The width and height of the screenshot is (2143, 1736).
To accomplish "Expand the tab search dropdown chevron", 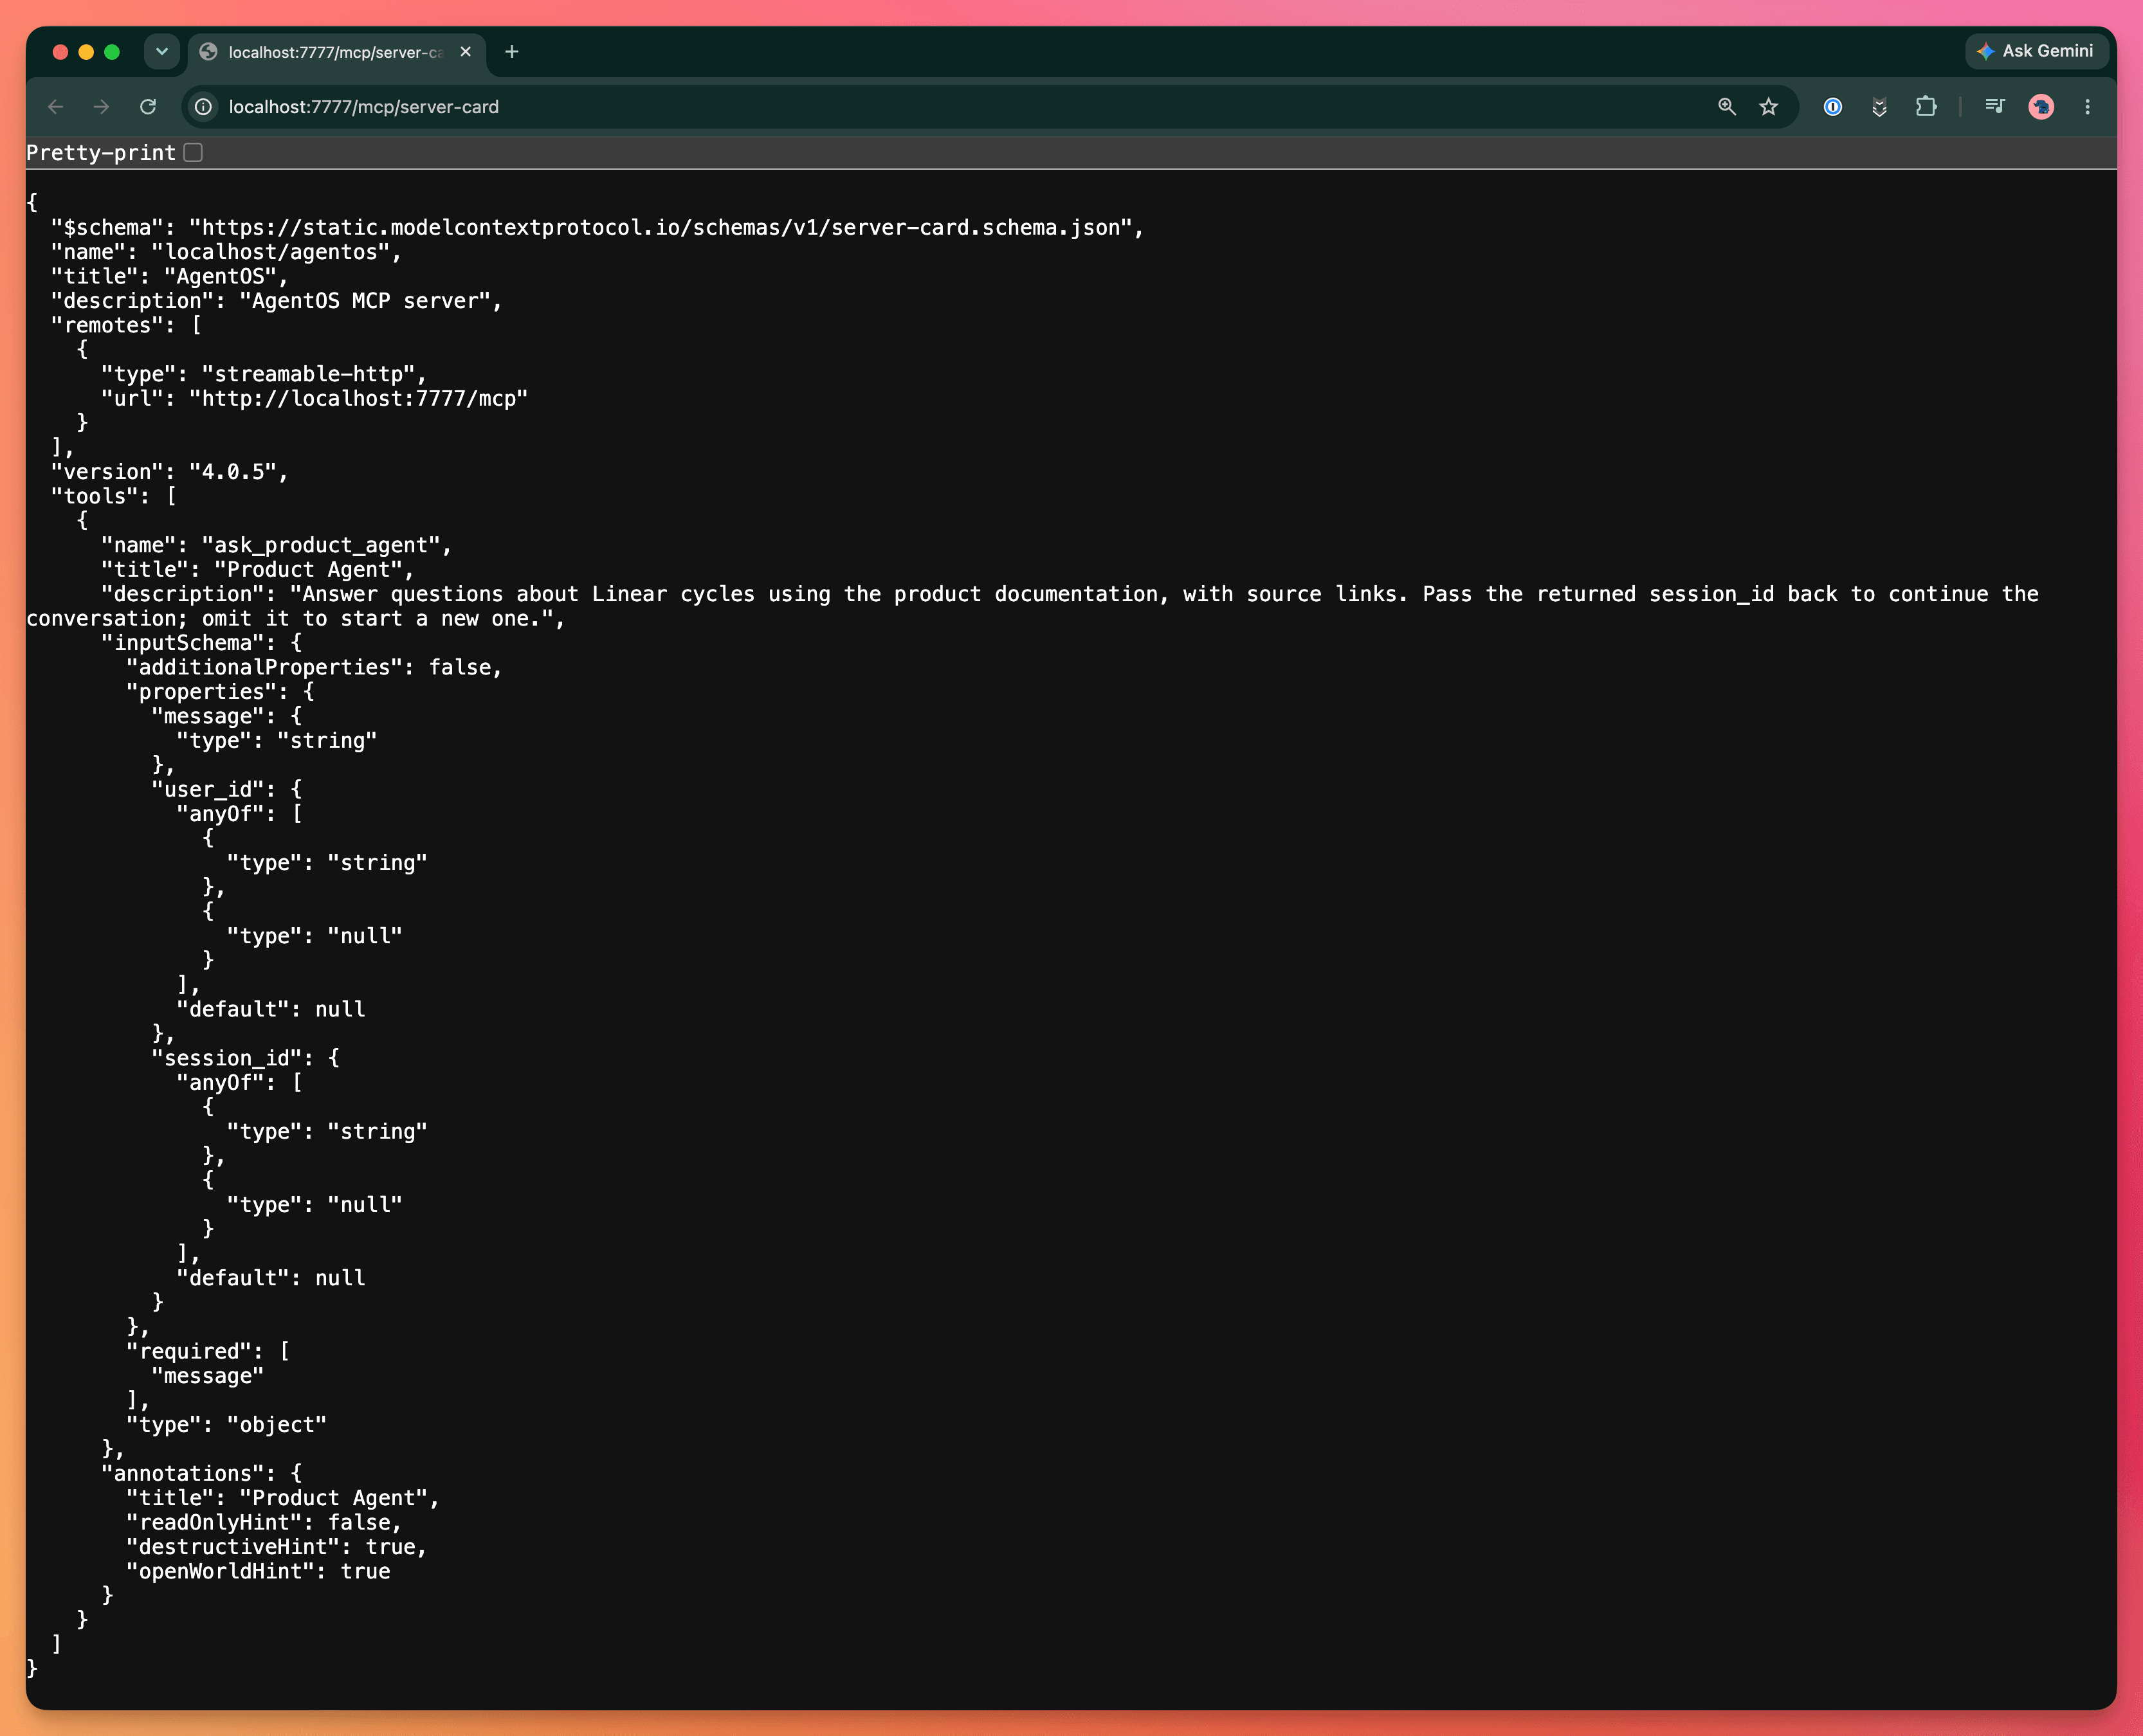I will tap(161, 51).
